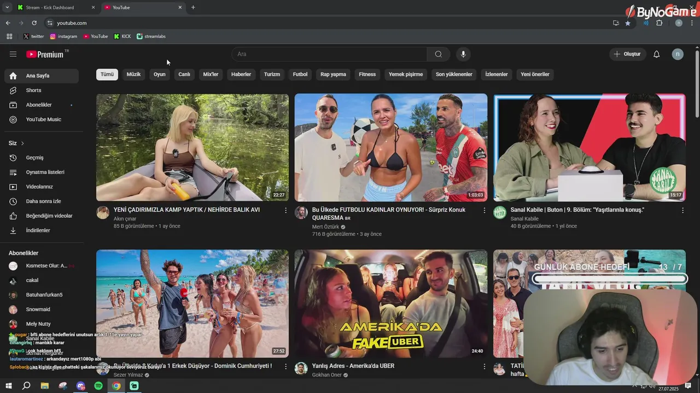Open the YouTube hamburger guide menu

[13, 54]
